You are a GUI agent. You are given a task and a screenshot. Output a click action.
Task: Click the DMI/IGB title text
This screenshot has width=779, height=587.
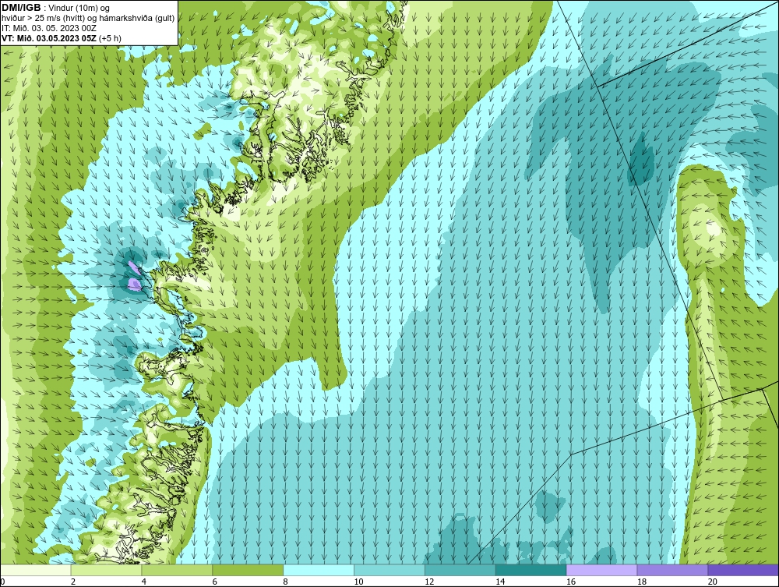point(21,8)
